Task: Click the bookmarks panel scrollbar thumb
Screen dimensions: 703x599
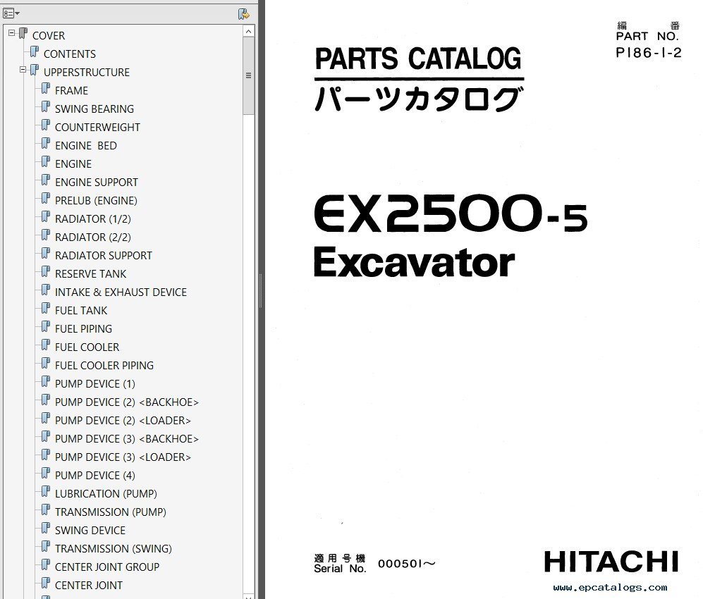Action: (x=249, y=75)
